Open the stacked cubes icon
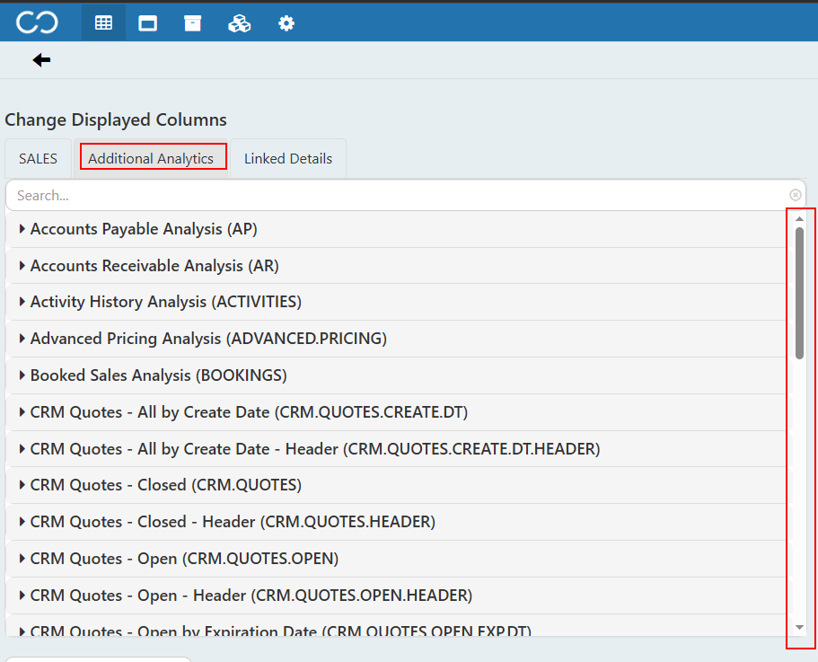This screenshot has height=662, width=818. [x=240, y=23]
